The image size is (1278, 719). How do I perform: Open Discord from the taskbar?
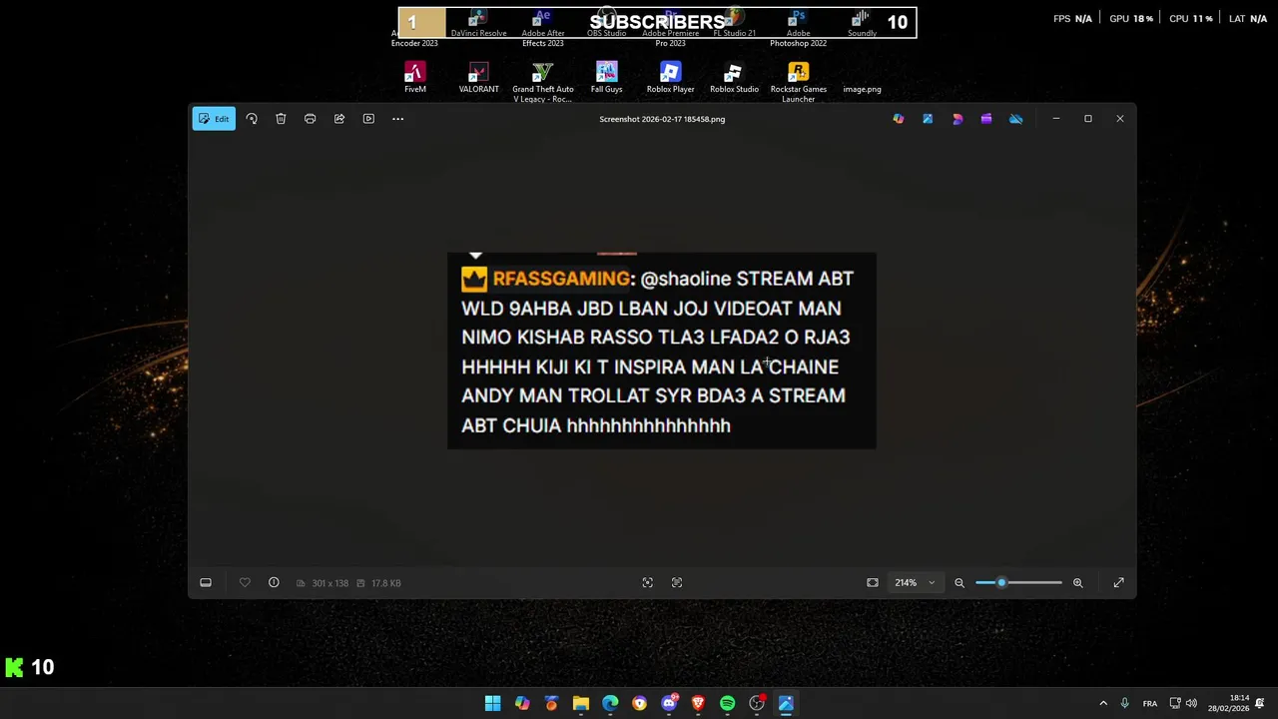[x=669, y=703]
